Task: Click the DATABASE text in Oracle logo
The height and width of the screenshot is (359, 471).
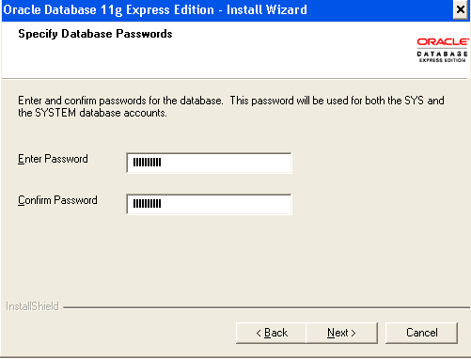Action: [443, 54]
